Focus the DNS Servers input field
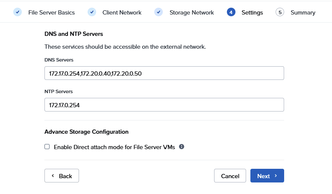This screenshot has height=194, width=332. coord(164,73)
